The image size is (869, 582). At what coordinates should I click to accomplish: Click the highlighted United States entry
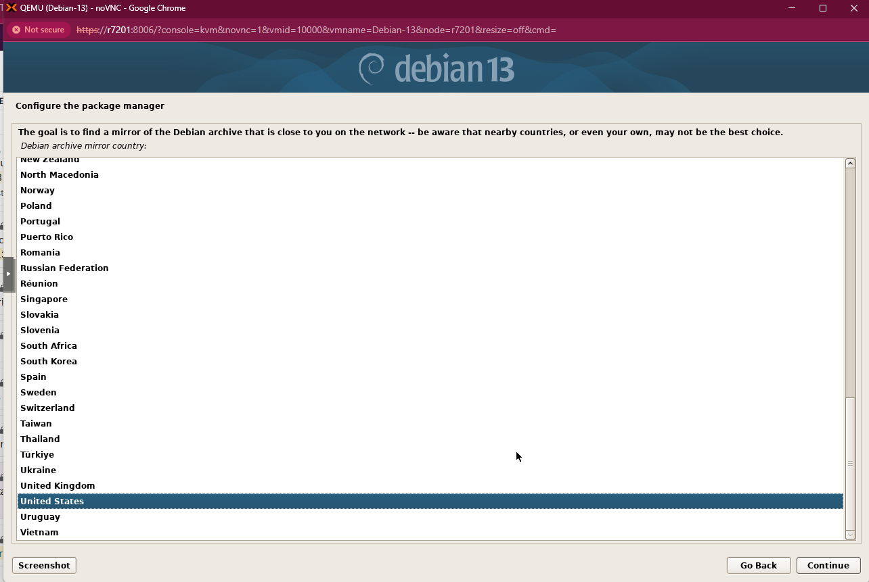[52, 502]
